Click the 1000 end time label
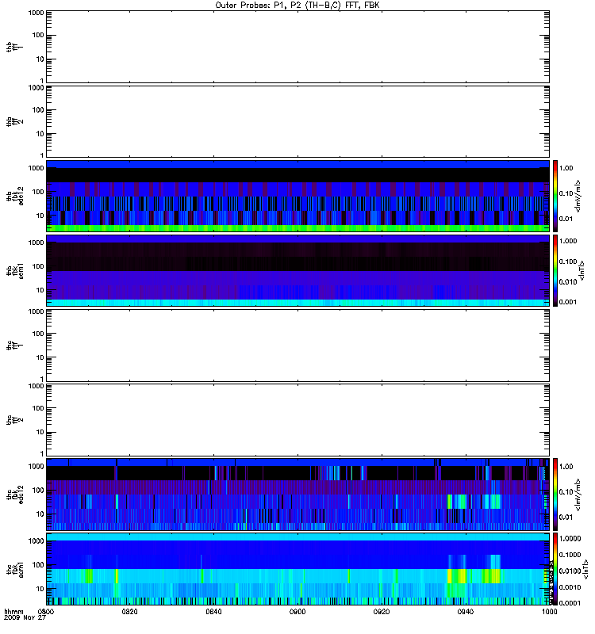 pos(549,612)
